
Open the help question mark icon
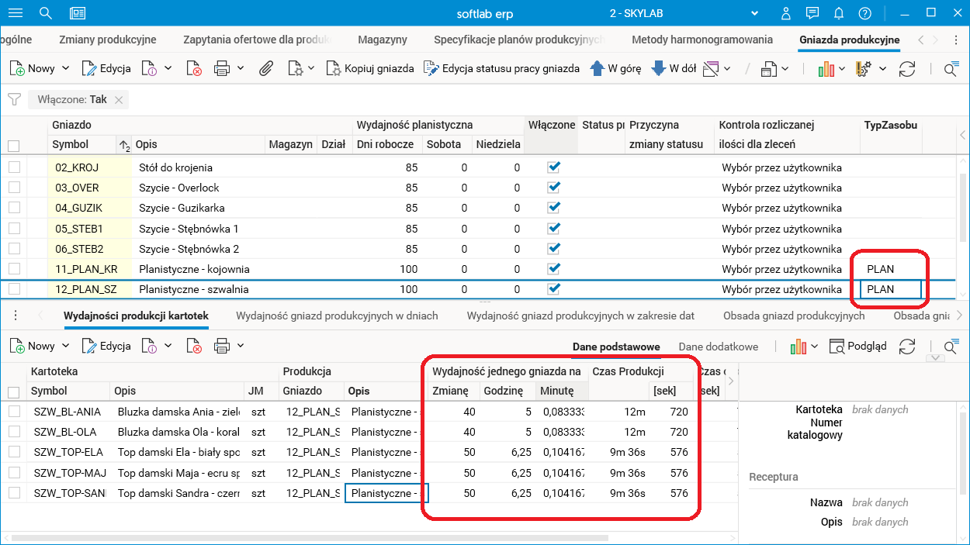[864, 13]
